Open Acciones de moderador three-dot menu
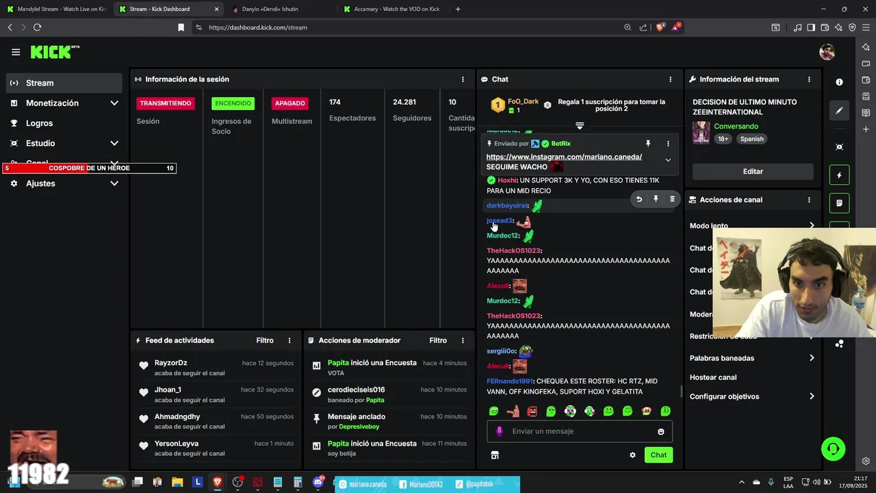Screen dimensions: 876x493 coord(463,340)
